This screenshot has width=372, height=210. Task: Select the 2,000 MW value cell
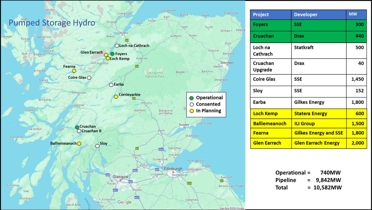click(356, 143)
